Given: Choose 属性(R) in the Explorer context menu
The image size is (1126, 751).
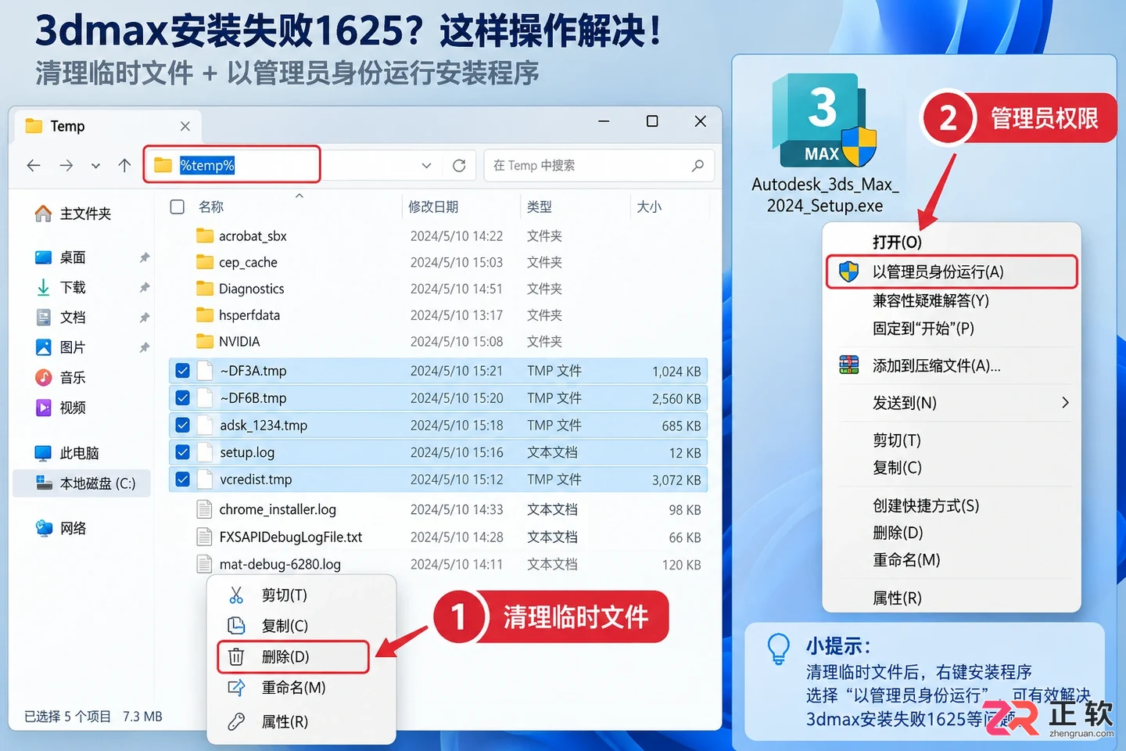Looking at the screenshot, I should pyautogui.click(x=301, y=722).
